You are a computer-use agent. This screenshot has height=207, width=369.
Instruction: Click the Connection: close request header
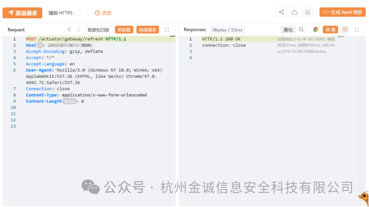pos(48,89)
